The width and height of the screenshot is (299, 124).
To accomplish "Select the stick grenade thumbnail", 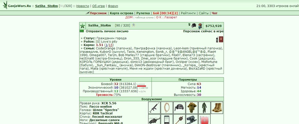I will click(179, 119).
